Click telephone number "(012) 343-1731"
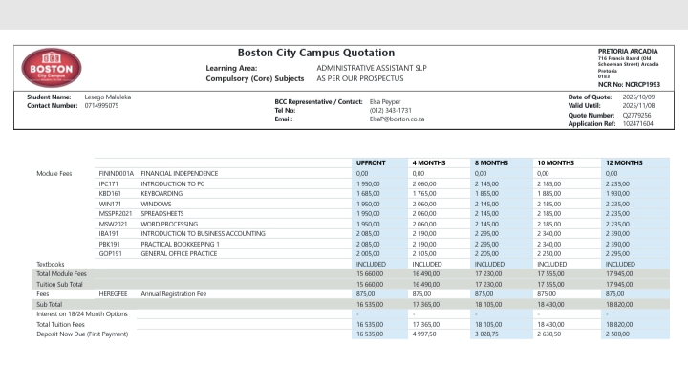Image resolution: width=688 pixels, height=388 pixels. click(390, 111)
